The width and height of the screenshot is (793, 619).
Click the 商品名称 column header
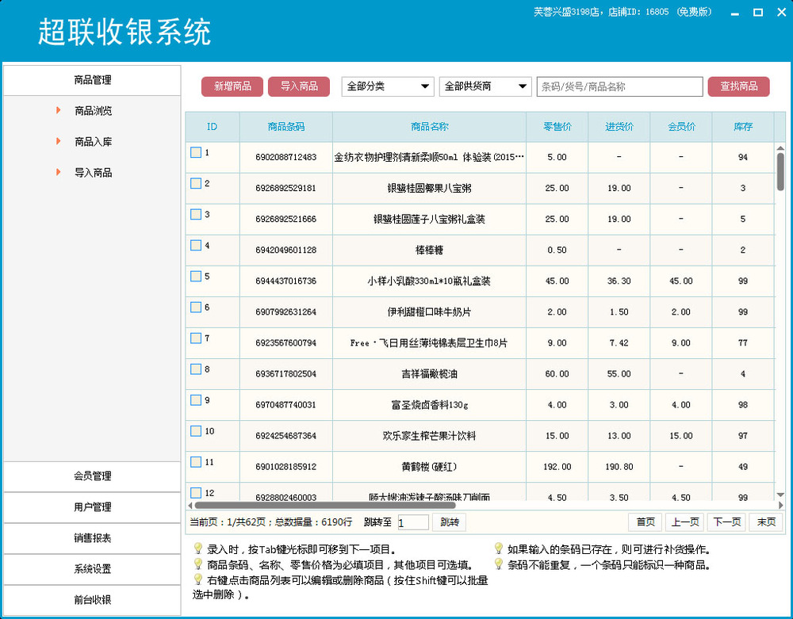[x=429, y=127]
